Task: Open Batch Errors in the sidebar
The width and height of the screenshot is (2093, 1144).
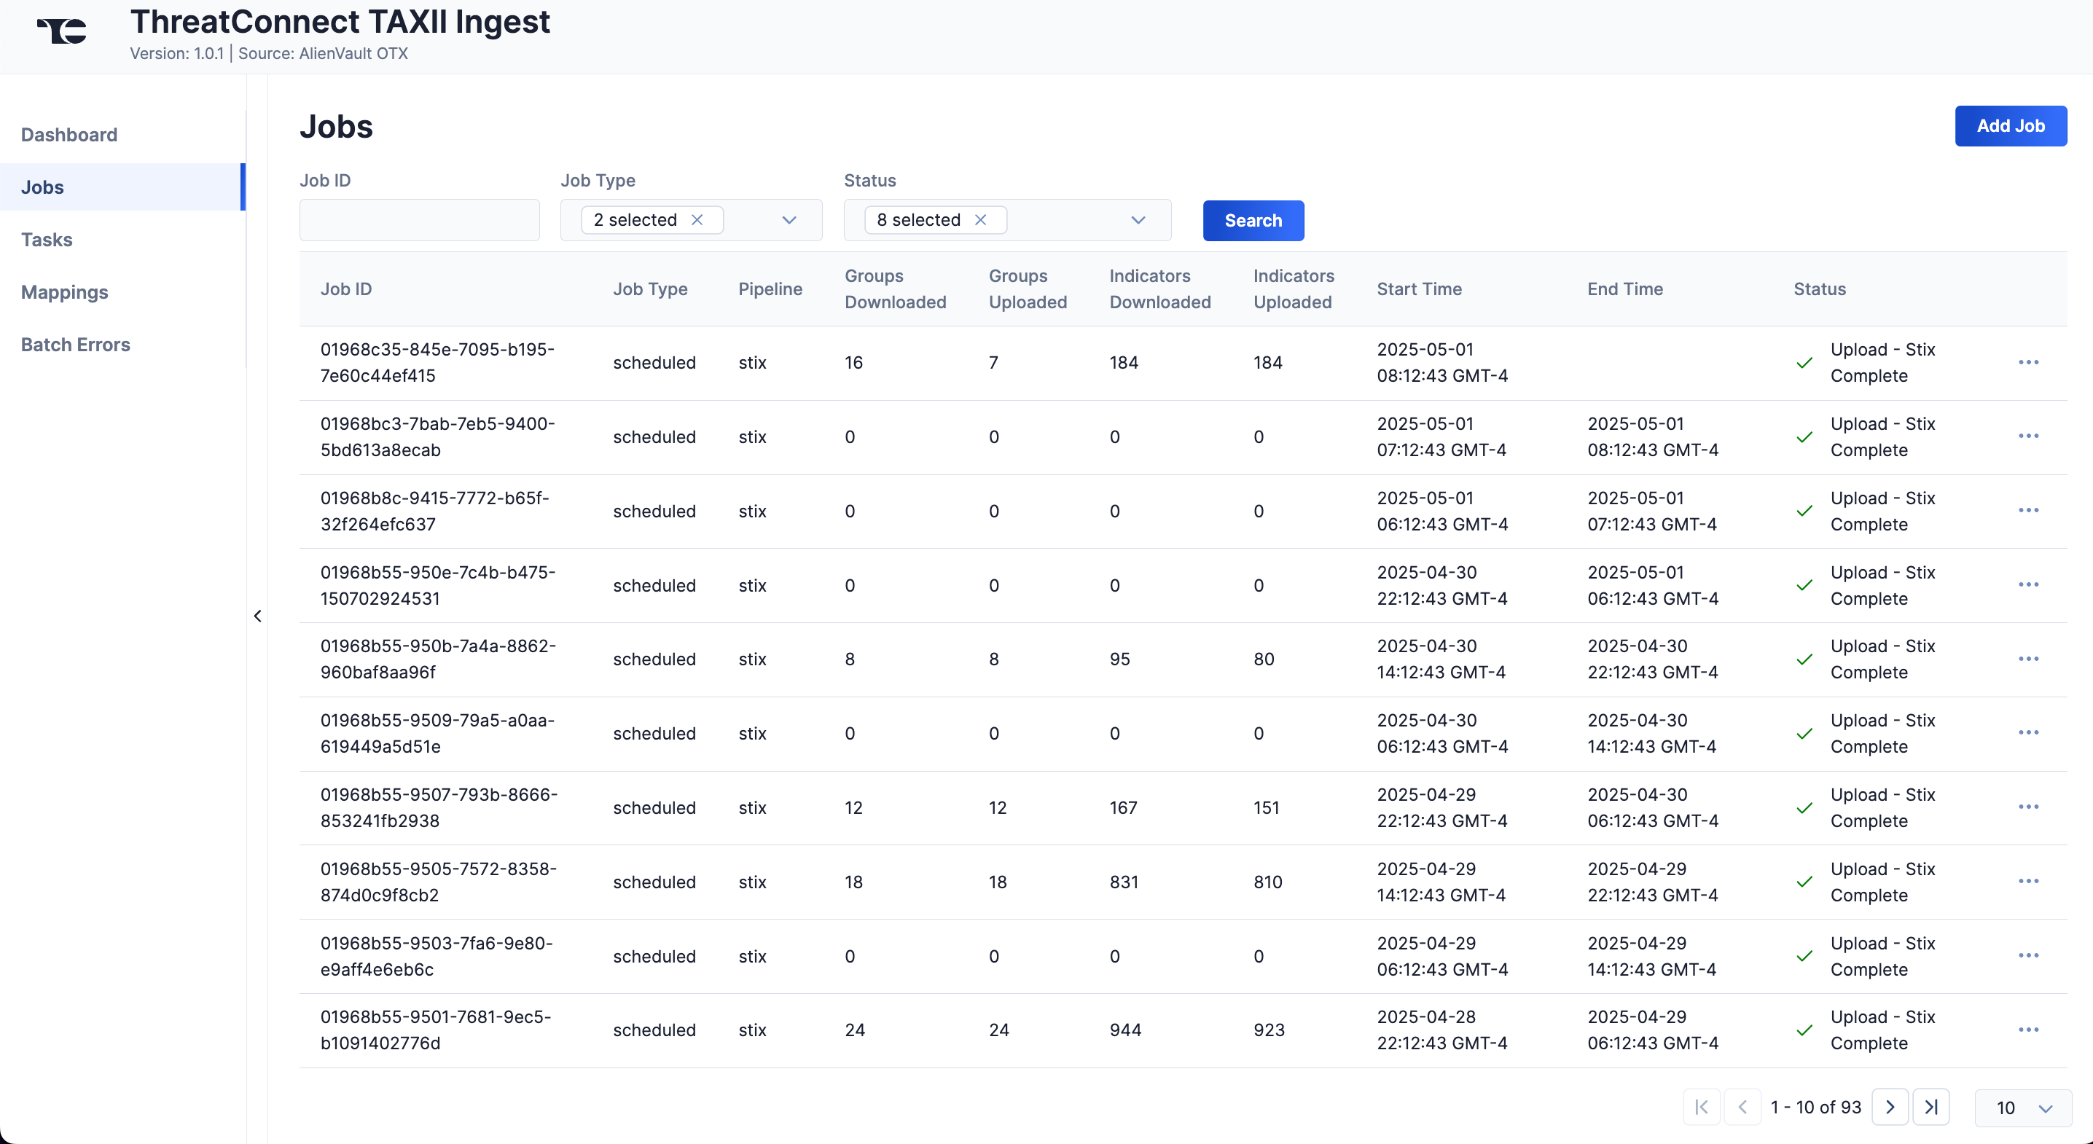Action: (76, 345)
